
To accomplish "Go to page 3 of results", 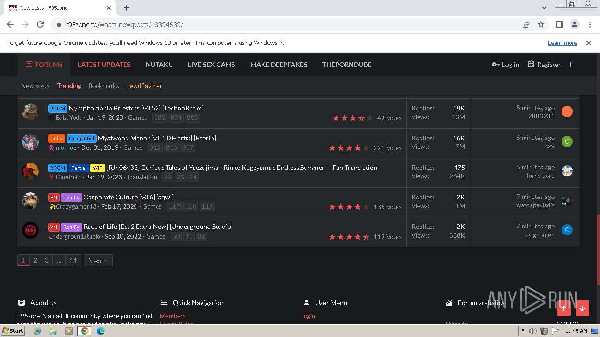I will pos(46,260).
